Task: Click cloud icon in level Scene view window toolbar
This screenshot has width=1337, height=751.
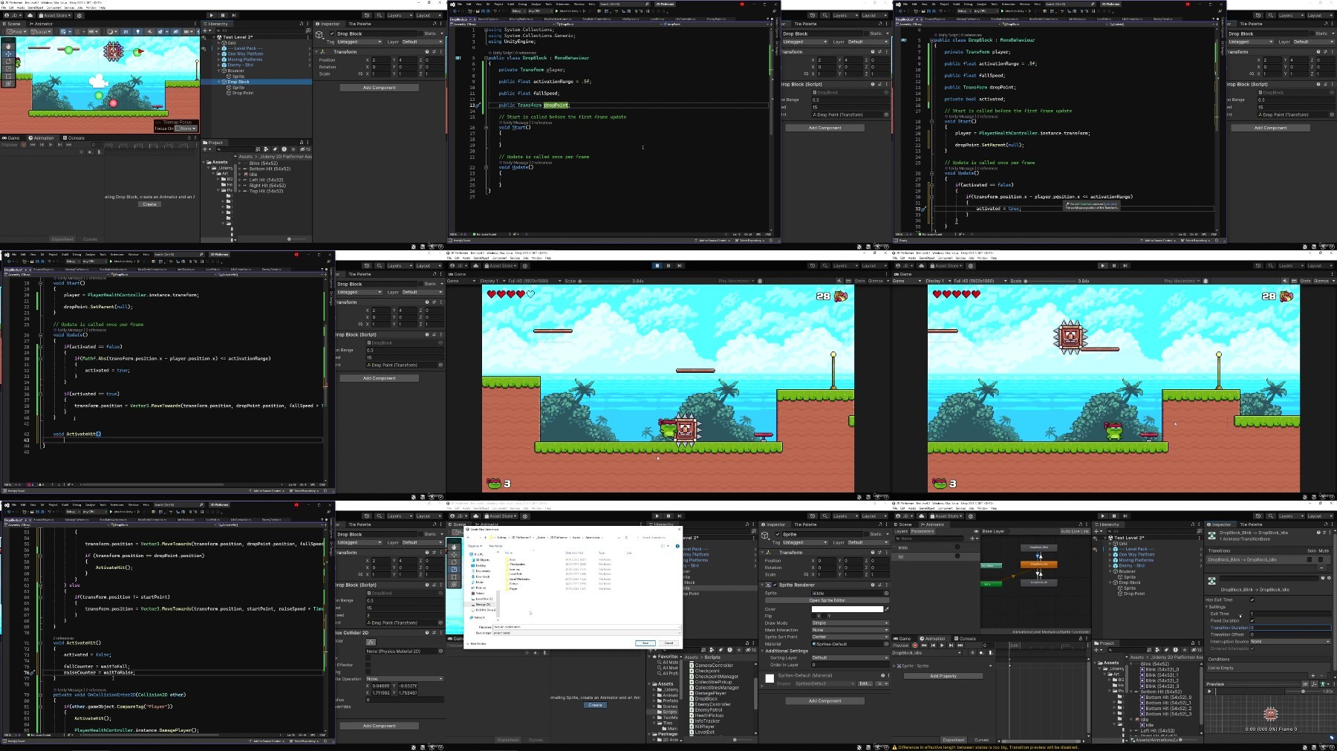Action: coord(30,15)
